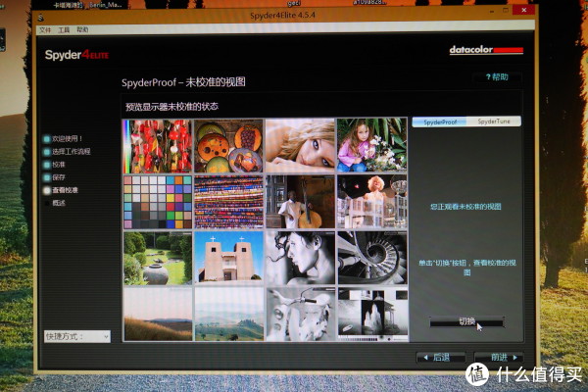The image size is (588, 392).
Task: Open the brown grassy hills thumbnail
Action: 158,315
